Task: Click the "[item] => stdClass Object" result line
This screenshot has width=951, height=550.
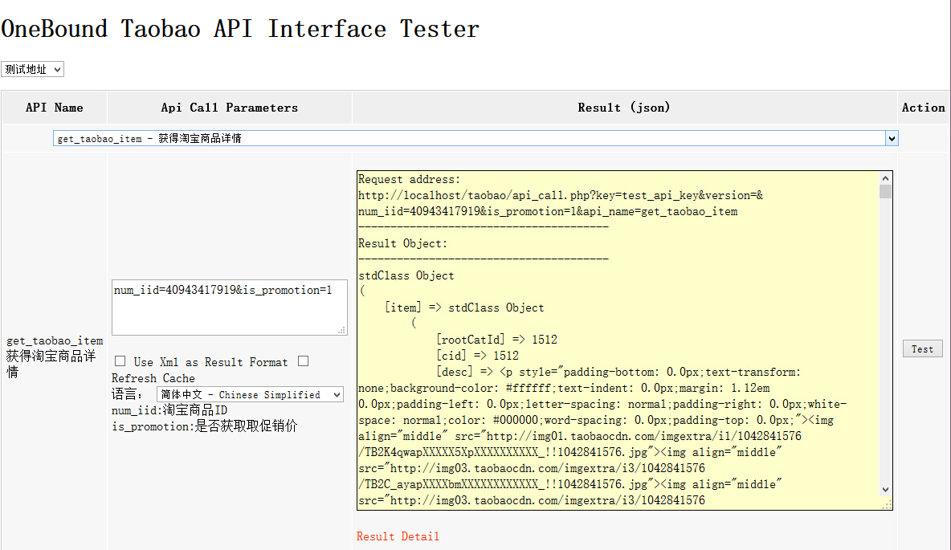Action: point(464,308)
